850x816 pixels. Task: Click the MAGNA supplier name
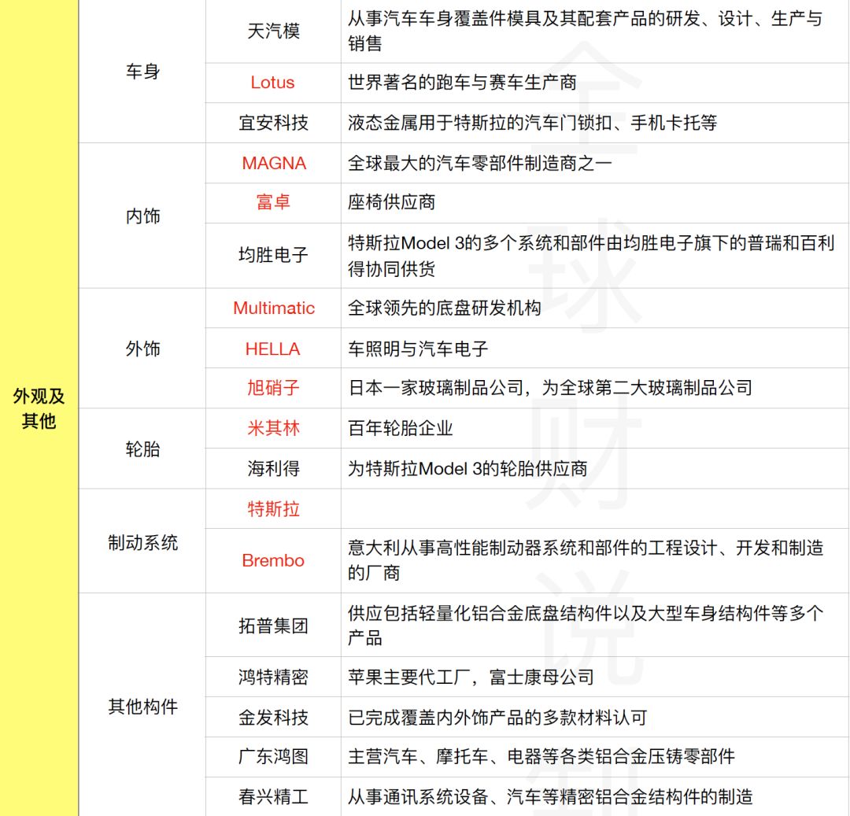tap(274, 163)
